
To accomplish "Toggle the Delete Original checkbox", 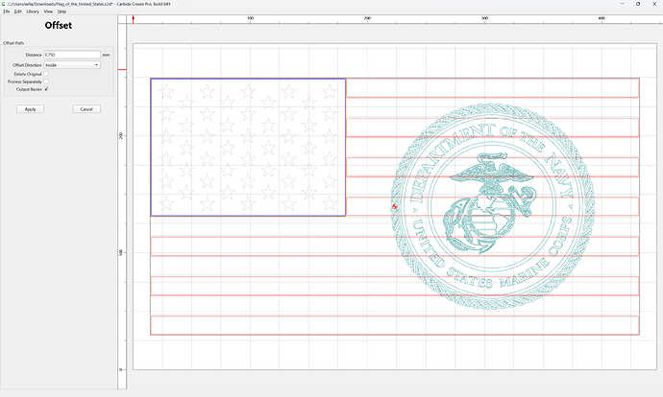I will coord(46,74).
